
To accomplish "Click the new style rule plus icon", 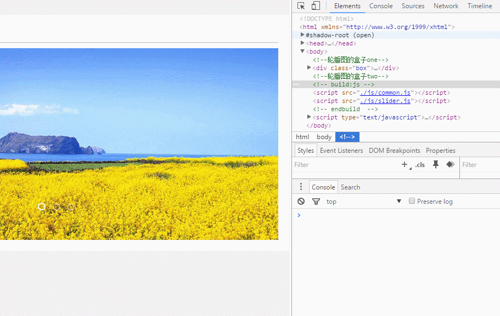I will coord(405,164).
